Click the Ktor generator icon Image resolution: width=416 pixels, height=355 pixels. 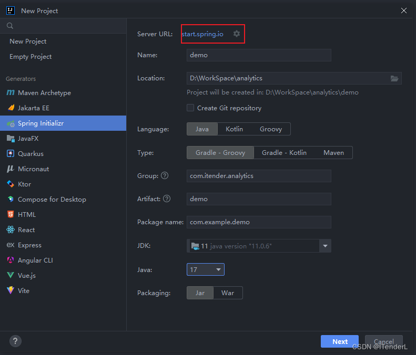click(x=11, y=184)
